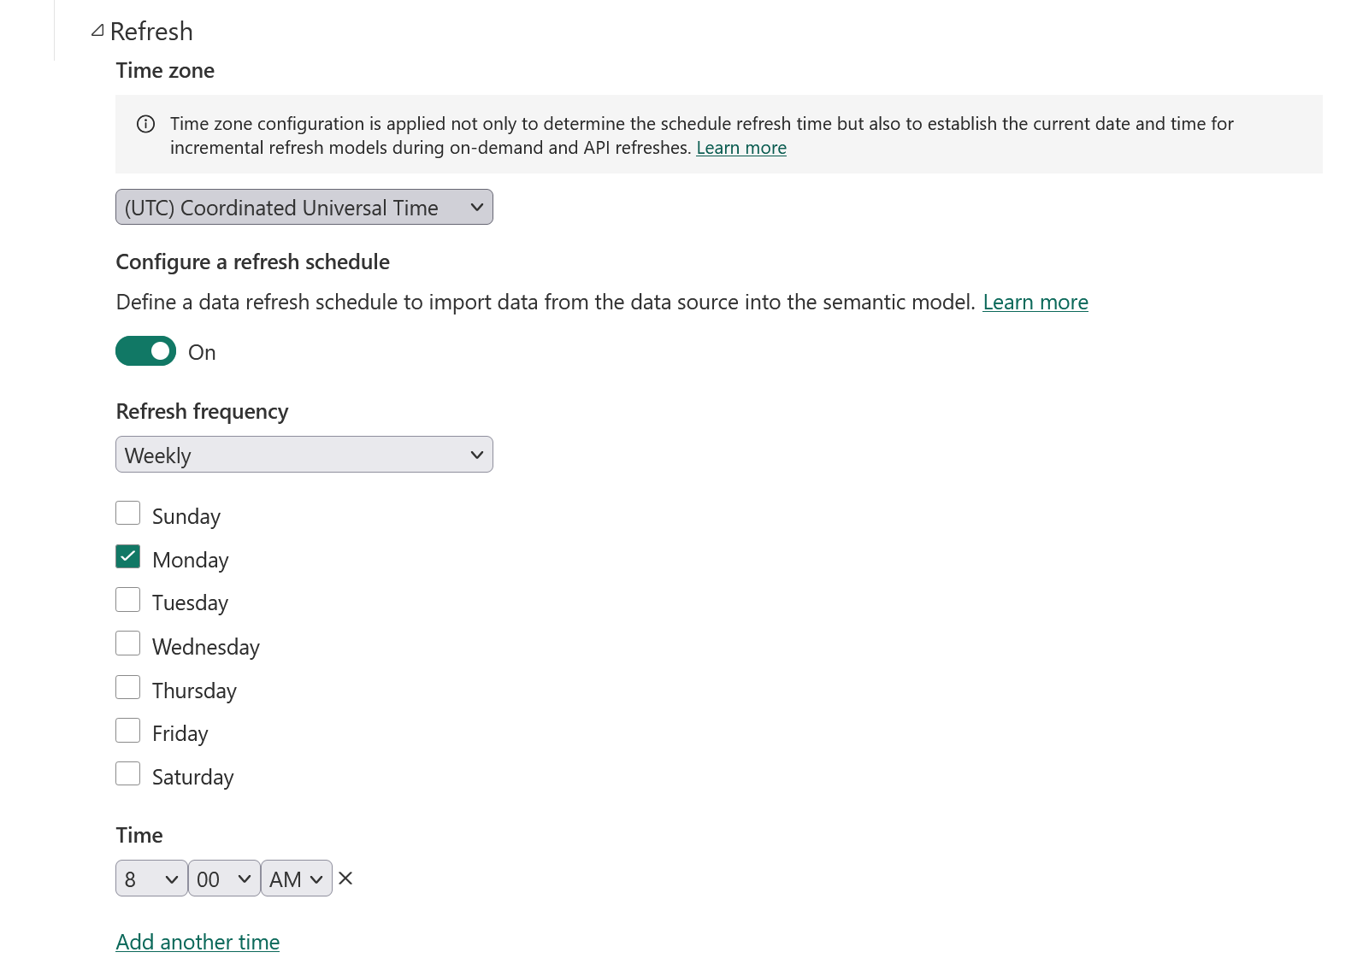This screenshot has width=1351, height=958.
Task: Check the Sunday checkbox
Action: point(127,512)
